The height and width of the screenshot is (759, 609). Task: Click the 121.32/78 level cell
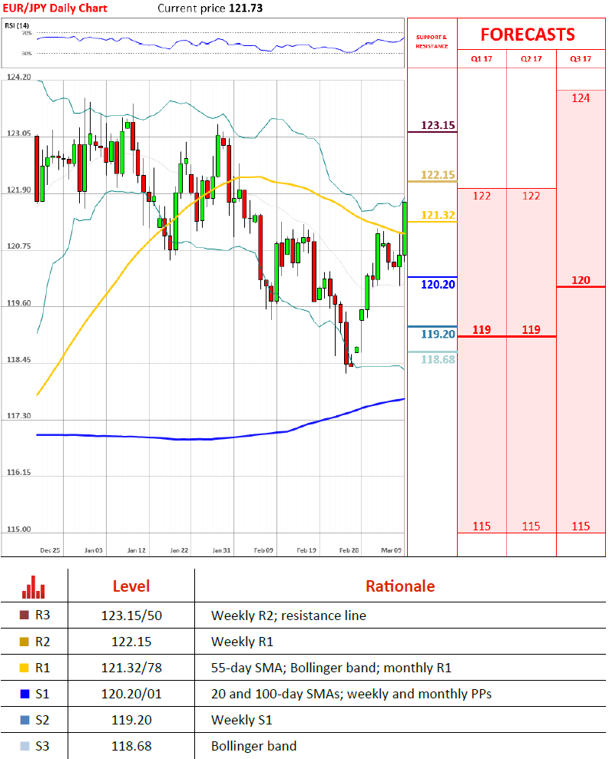tap(131, 668)
